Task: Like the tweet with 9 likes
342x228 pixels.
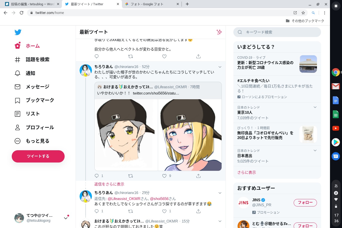Action: coord(164,176)
